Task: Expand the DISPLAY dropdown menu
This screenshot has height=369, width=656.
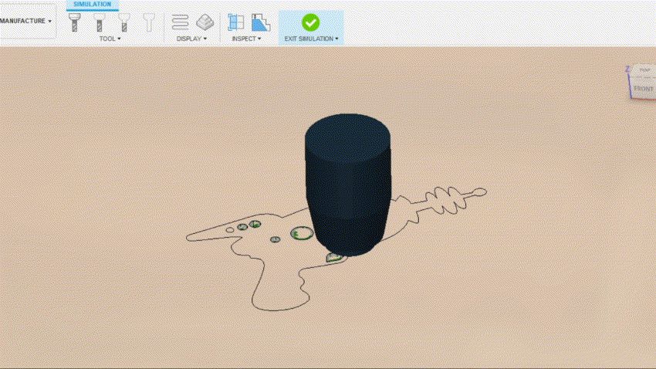Action: click(x=191, y=39)
